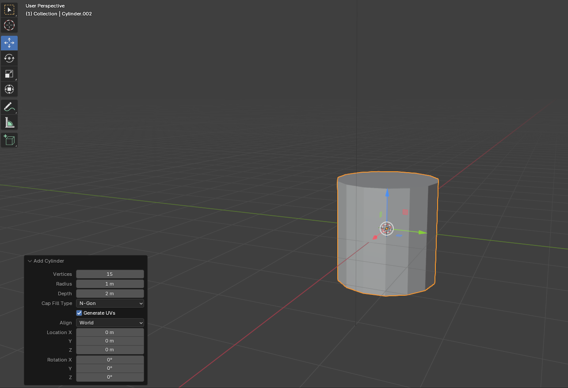568x388 pixels.
Task: Click the Vertices field
Action: coord(110,274)
